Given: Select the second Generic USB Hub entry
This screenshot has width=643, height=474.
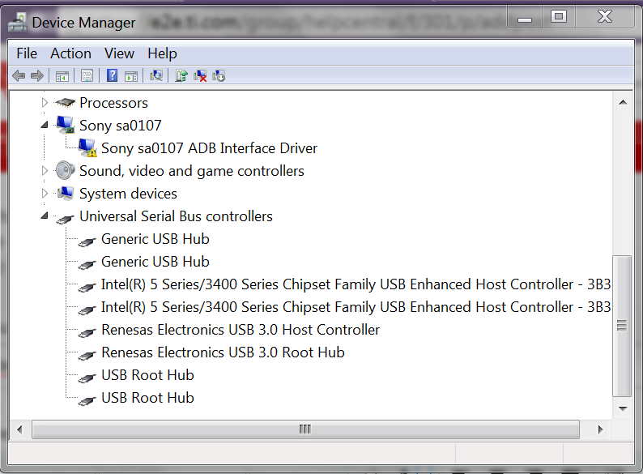Looking at the screenshot, I should [x=155, y=262].
